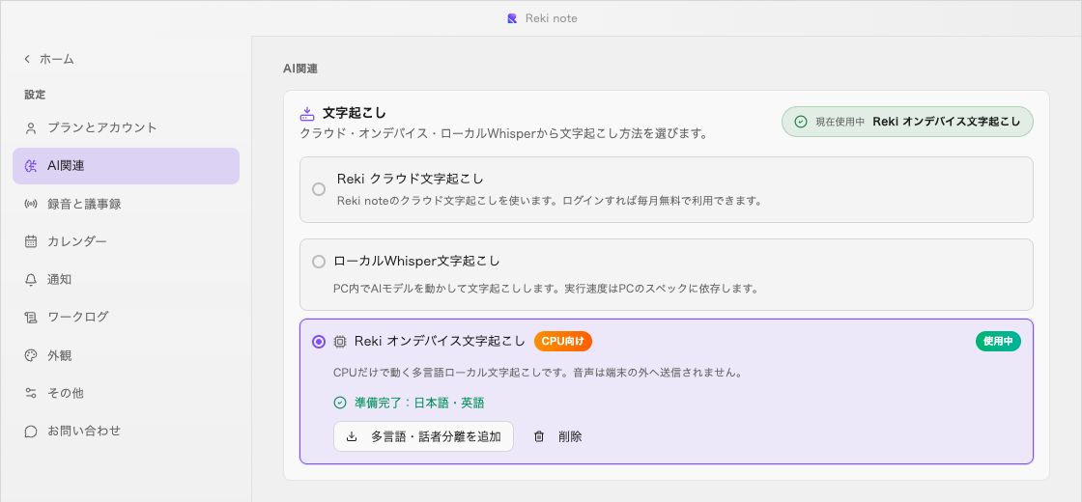The height and width of the screenshot is (502, 1082).
Task: Click the check icon in 現在使用中 badge
Action: tap(801, 122)
